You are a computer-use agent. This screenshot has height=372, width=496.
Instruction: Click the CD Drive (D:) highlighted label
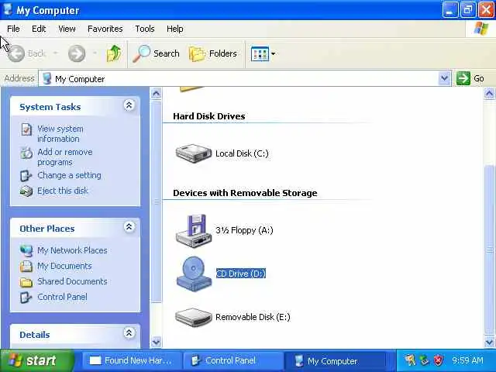[x=241, y=274]
